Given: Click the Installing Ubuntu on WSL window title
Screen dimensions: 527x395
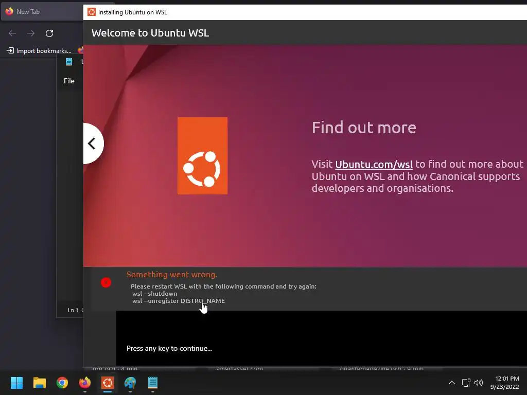Looking at the screenshot, I should point(132,12).
